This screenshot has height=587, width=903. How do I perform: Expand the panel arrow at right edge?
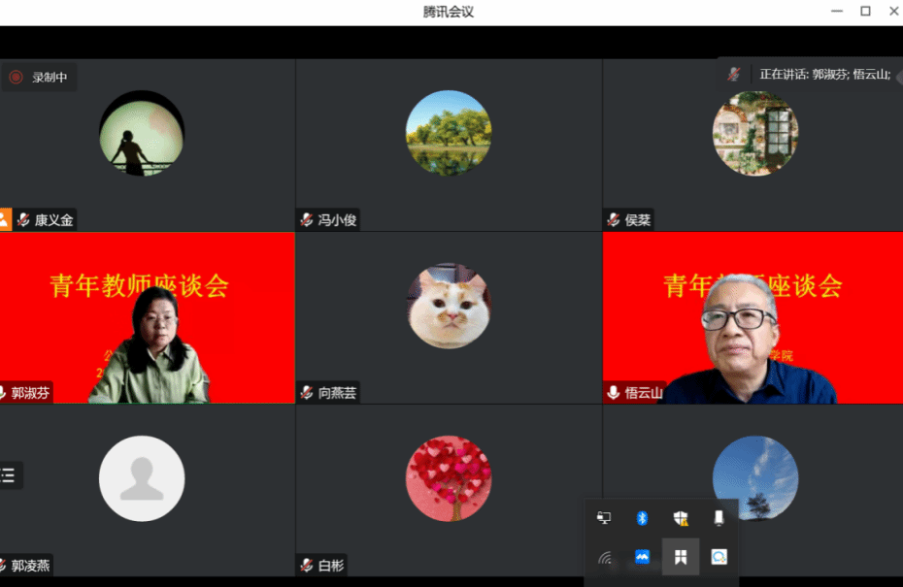tap(899, 75)
